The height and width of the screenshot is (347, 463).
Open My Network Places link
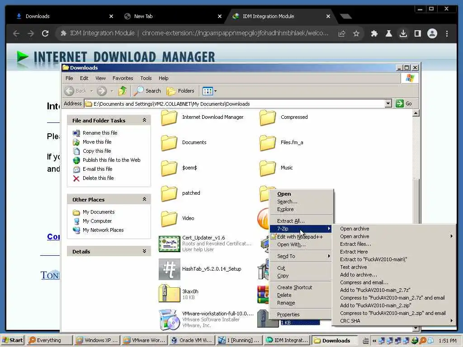(x=103, y=230)
